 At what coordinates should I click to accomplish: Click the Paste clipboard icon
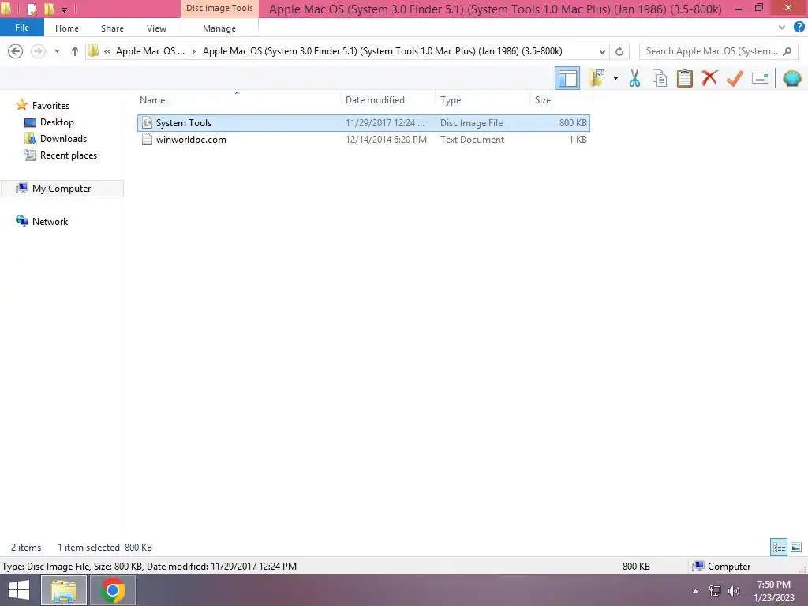point(684,78)
